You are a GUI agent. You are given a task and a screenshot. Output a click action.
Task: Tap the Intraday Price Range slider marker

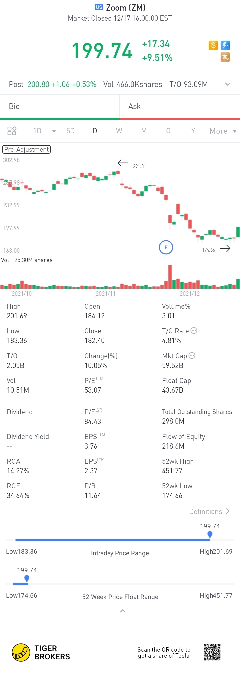click(210, 534)
